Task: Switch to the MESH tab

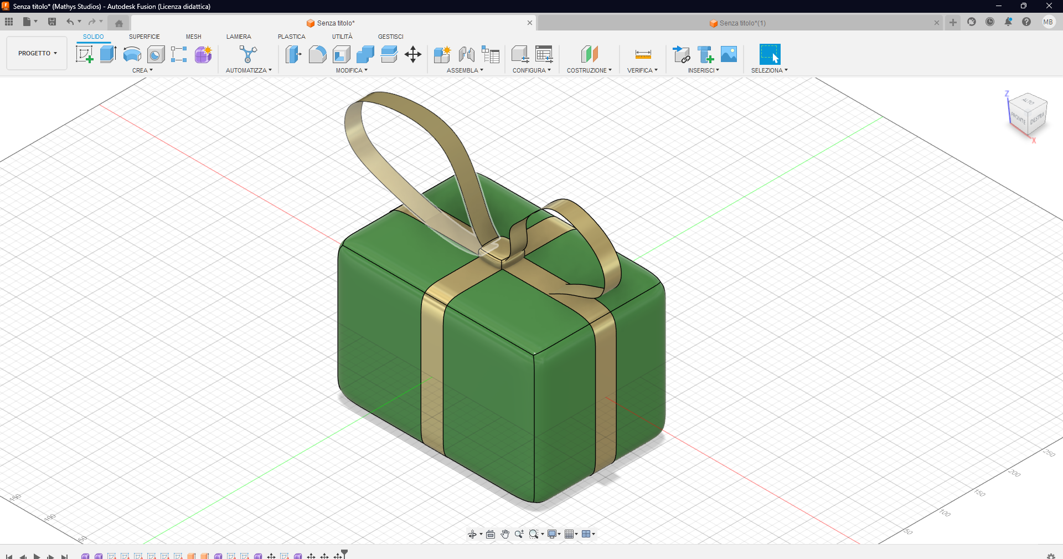Action: tap(193, 37)
